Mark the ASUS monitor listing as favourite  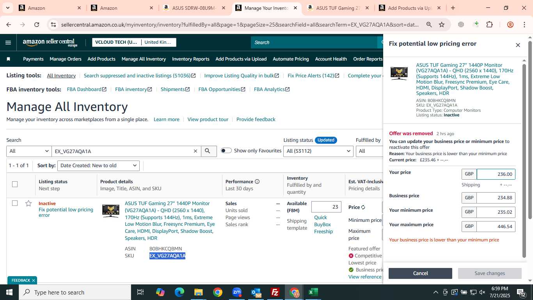[x=28, y=204]
